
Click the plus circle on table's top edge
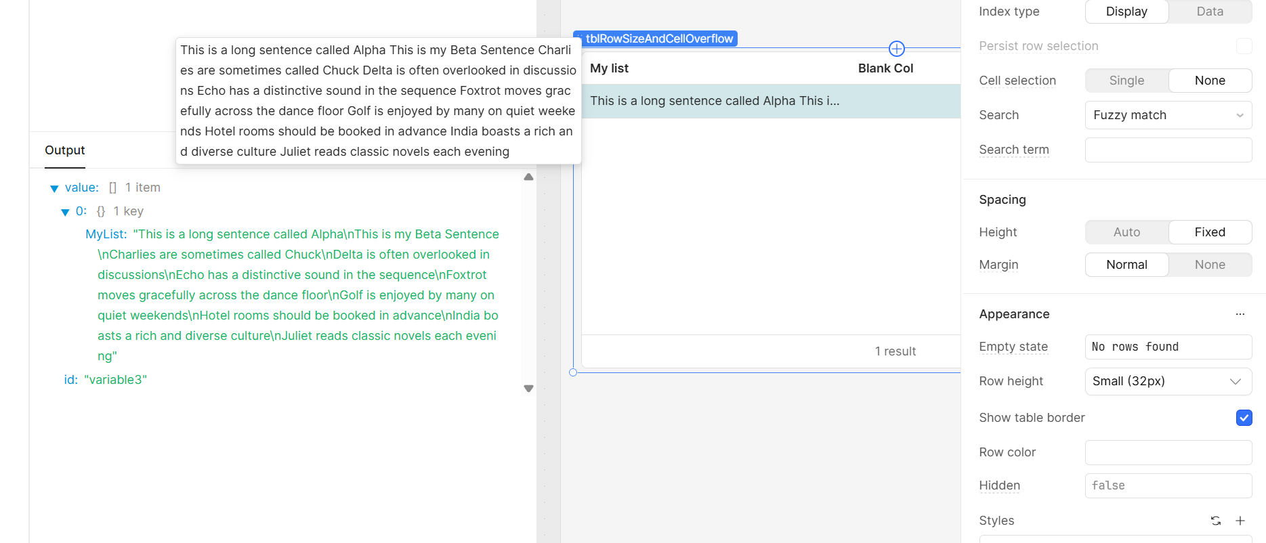[896, 49]
